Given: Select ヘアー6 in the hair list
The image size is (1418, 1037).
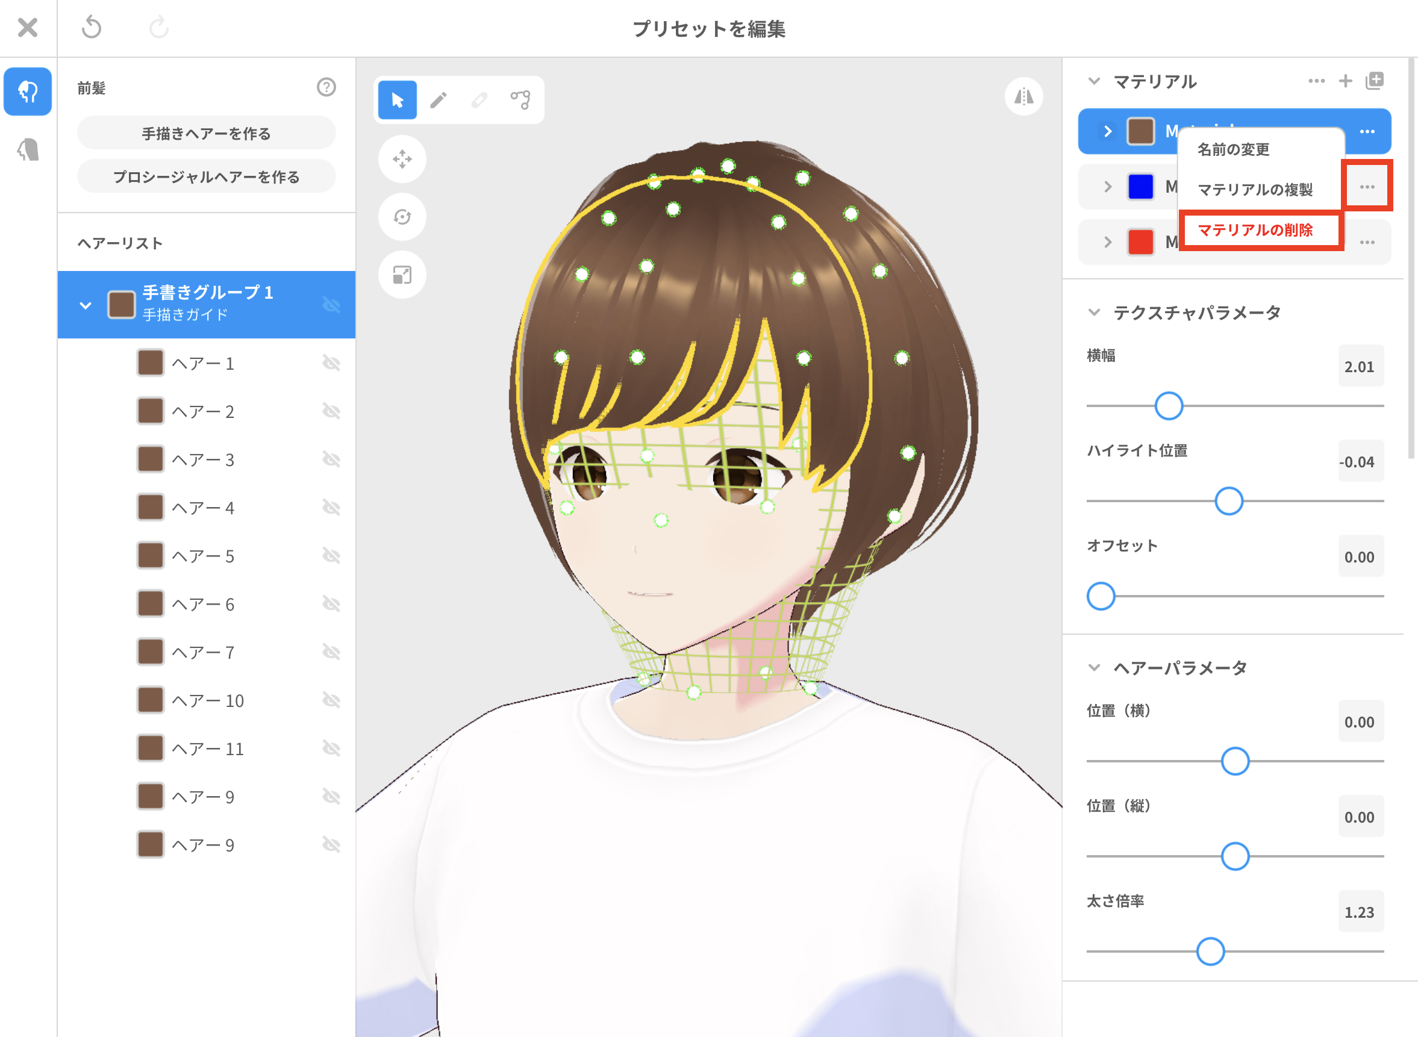Looking at the screenshot, I should (206, 604).
